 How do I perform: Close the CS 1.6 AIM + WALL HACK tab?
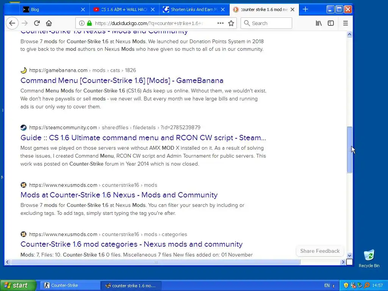pyautogui.click(x=153, y=9)
